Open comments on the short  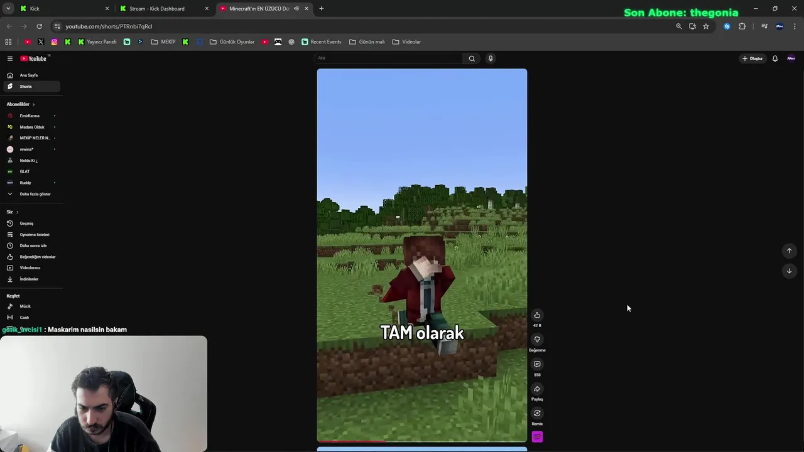pos(537,364)
